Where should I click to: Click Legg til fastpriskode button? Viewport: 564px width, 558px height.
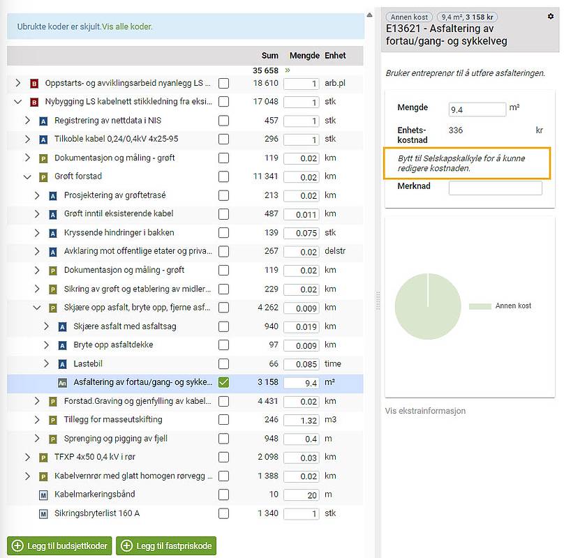(166, 545)
